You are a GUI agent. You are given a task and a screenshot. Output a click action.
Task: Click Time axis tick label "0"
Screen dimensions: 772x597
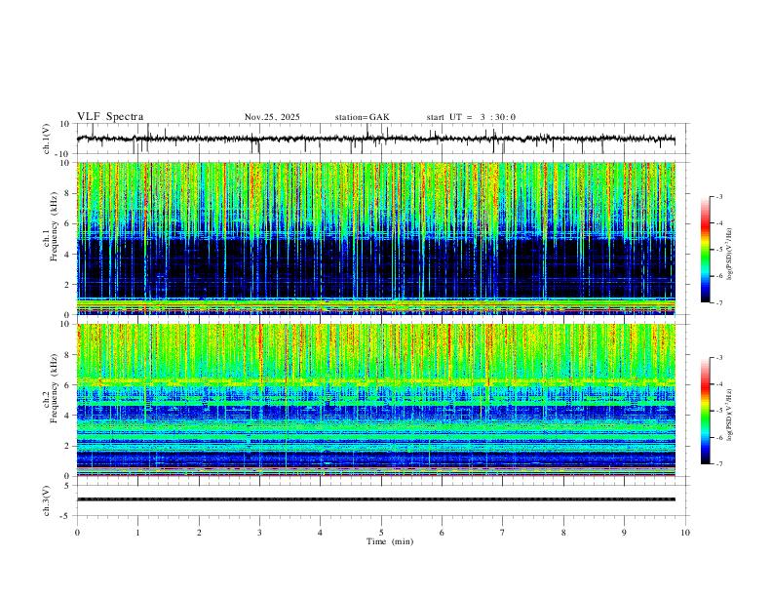[x=77, y=533]
